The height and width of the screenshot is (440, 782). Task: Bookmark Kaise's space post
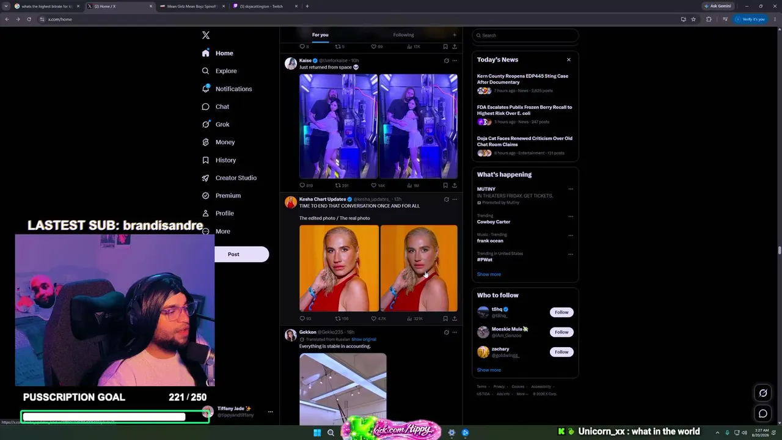click(445, 185)
